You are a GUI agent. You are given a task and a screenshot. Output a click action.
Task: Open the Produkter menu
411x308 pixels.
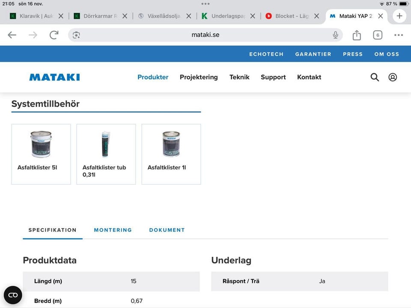tap(153, 77)
